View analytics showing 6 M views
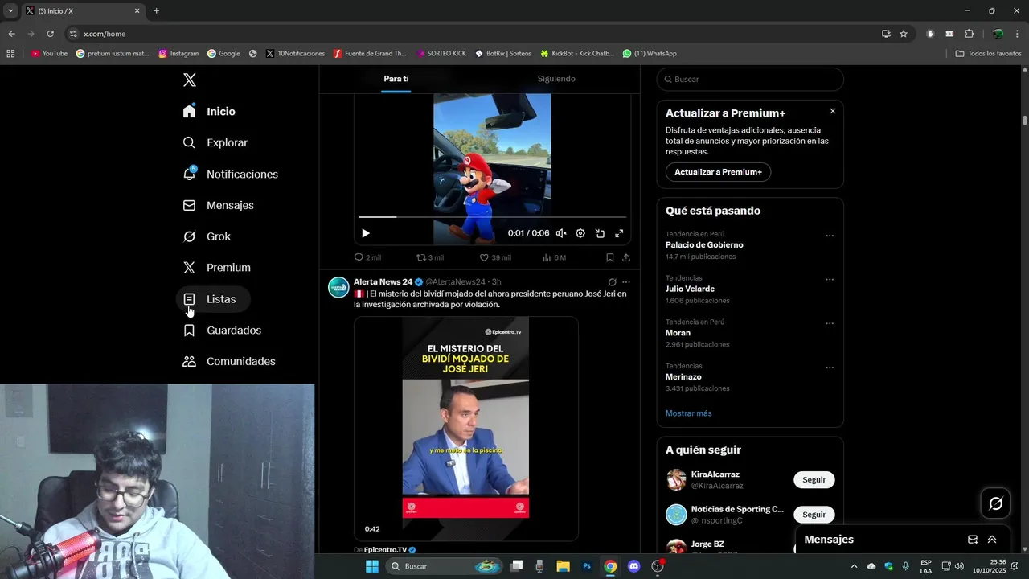This screenshot has height=579, width=1029. click(x=555, y=257)
